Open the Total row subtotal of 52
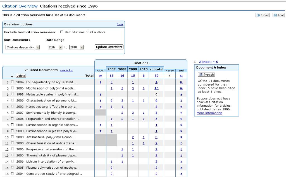This screenshot has width=286, height=177. [x=156, y=76]
